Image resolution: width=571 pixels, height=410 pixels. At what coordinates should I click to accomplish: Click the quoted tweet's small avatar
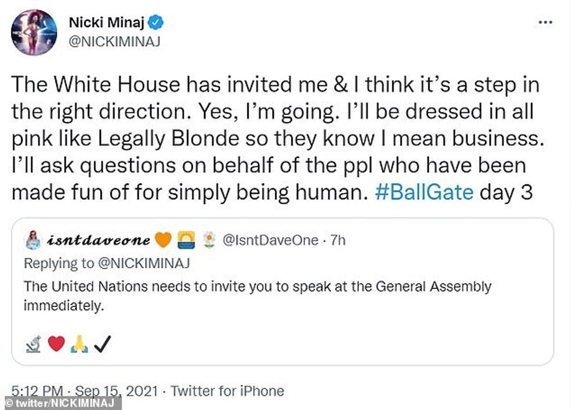click(x=33, y=240)
